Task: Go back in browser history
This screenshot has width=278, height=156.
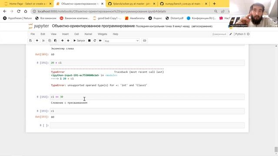Action: (5, 11)
